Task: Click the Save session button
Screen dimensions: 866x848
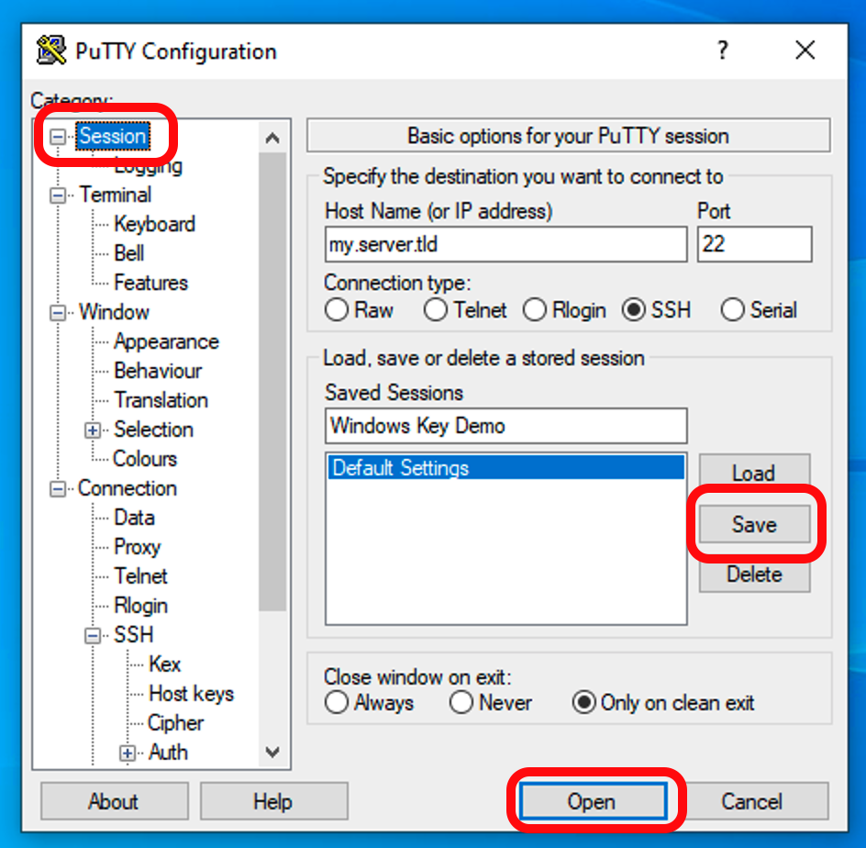Action: coord(754,524)
